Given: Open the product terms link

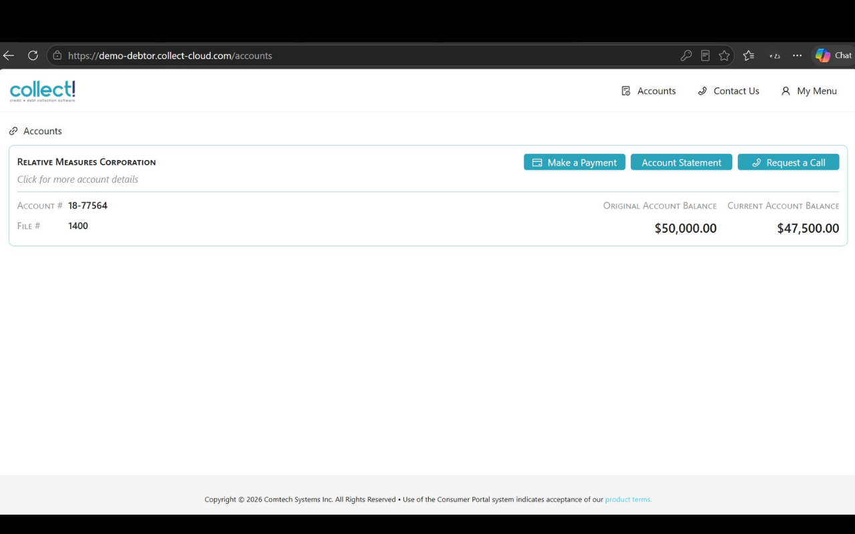Looking at the screenshot, I should [x=628, y=499].
